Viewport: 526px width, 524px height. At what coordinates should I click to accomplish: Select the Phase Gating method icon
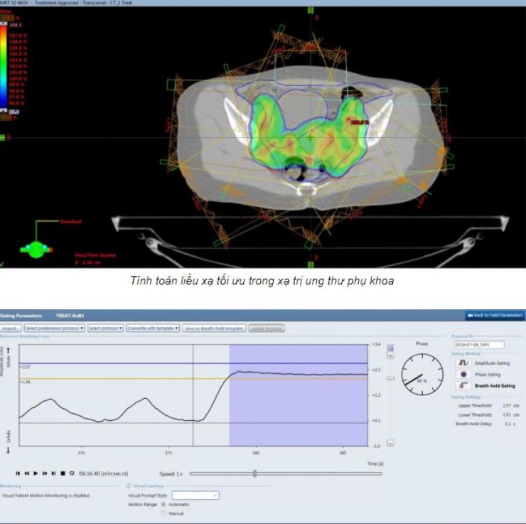pos(463,373)
